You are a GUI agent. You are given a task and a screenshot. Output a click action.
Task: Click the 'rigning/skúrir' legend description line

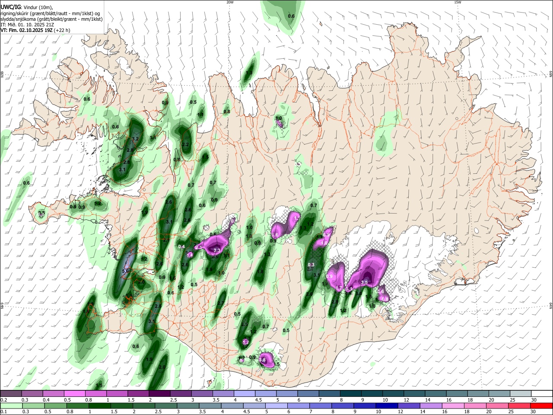click(x=51, y=13)
